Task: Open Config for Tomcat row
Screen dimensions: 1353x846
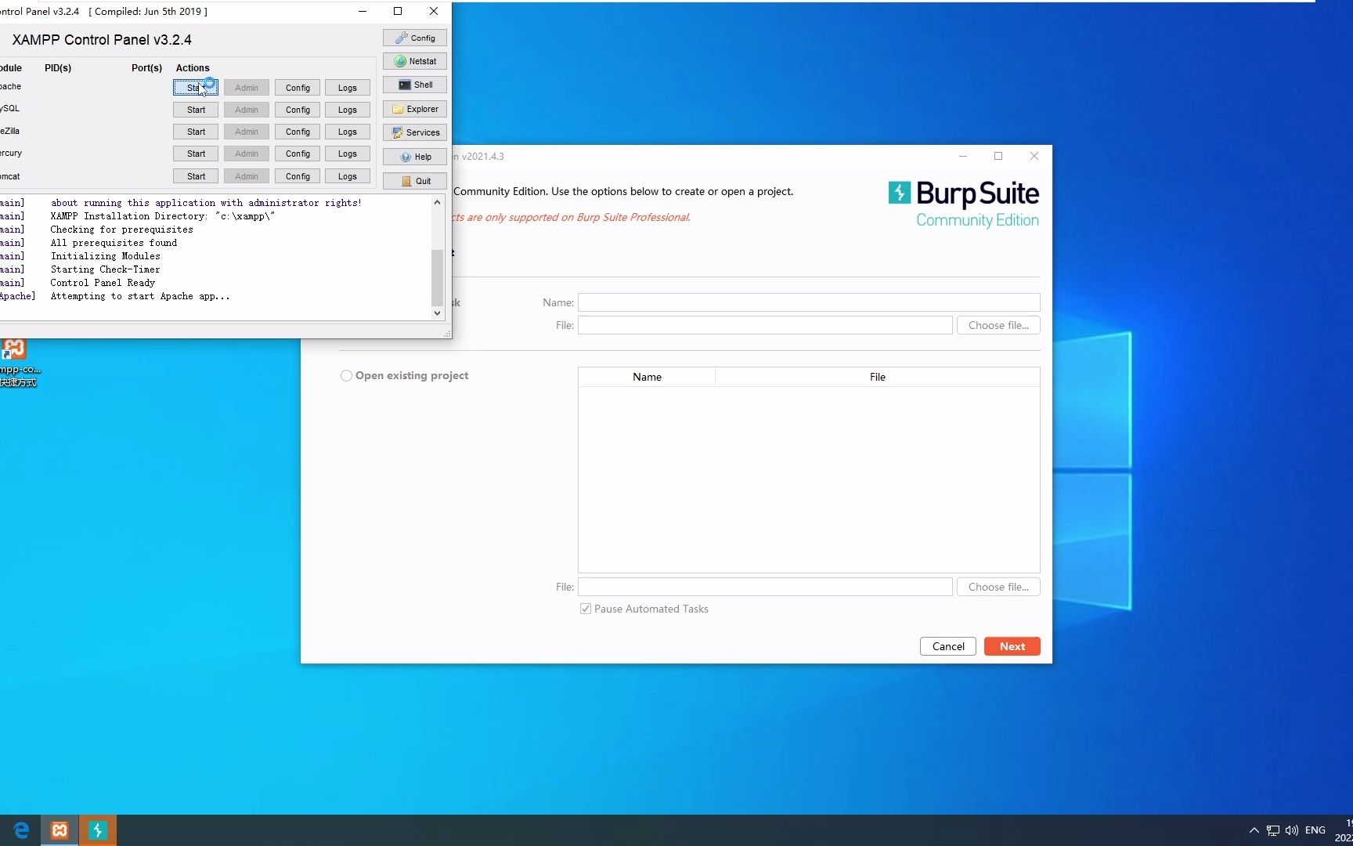Action: point(298,176)
